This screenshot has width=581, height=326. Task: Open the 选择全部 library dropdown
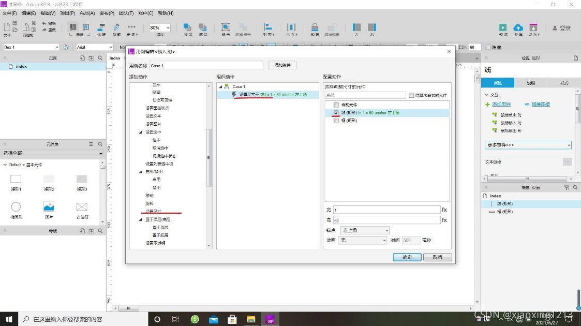coord(52,153)
